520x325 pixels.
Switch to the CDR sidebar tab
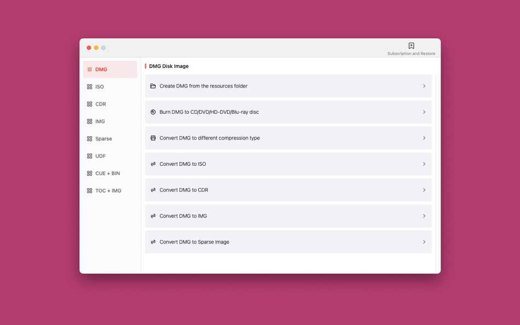point(110,104)
